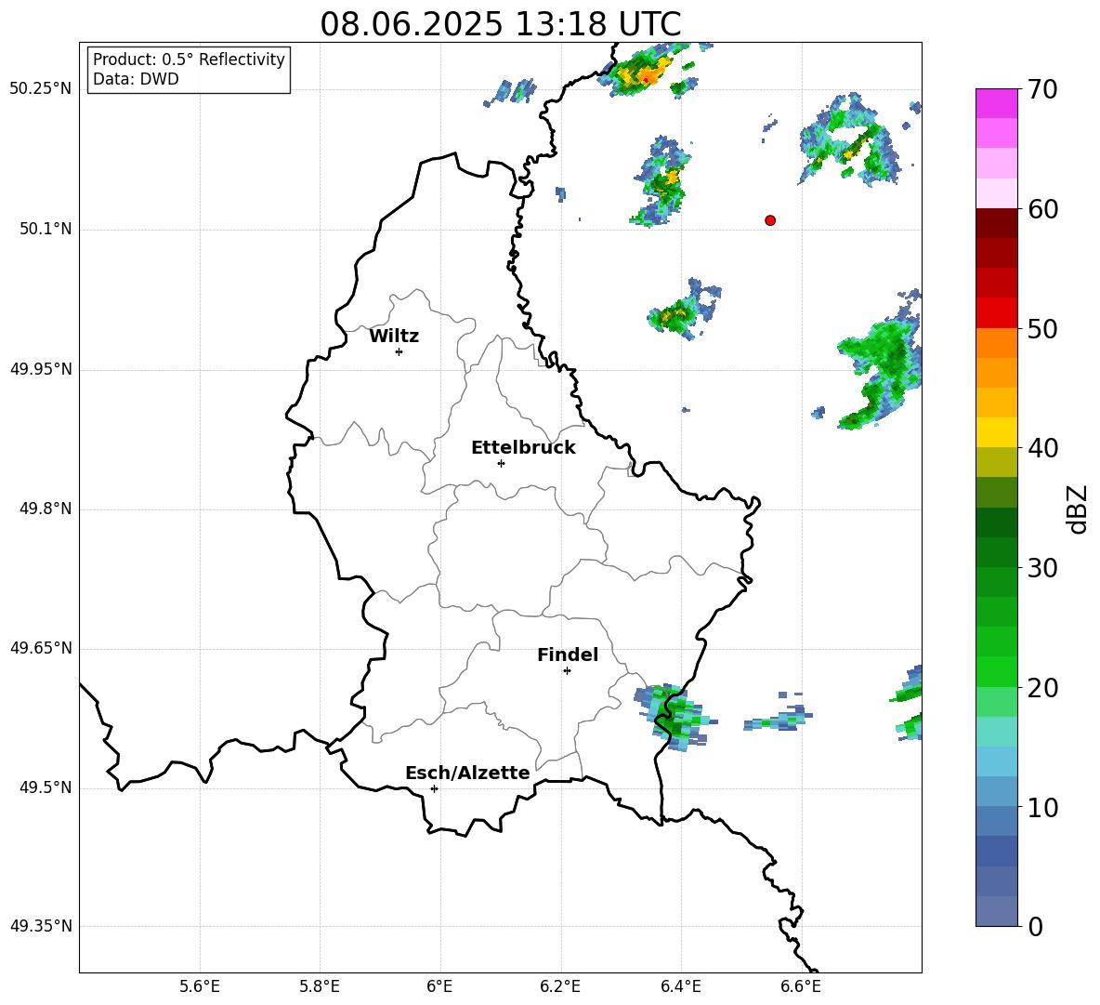Click the 49.65°N latitude label

coord(41,648)
